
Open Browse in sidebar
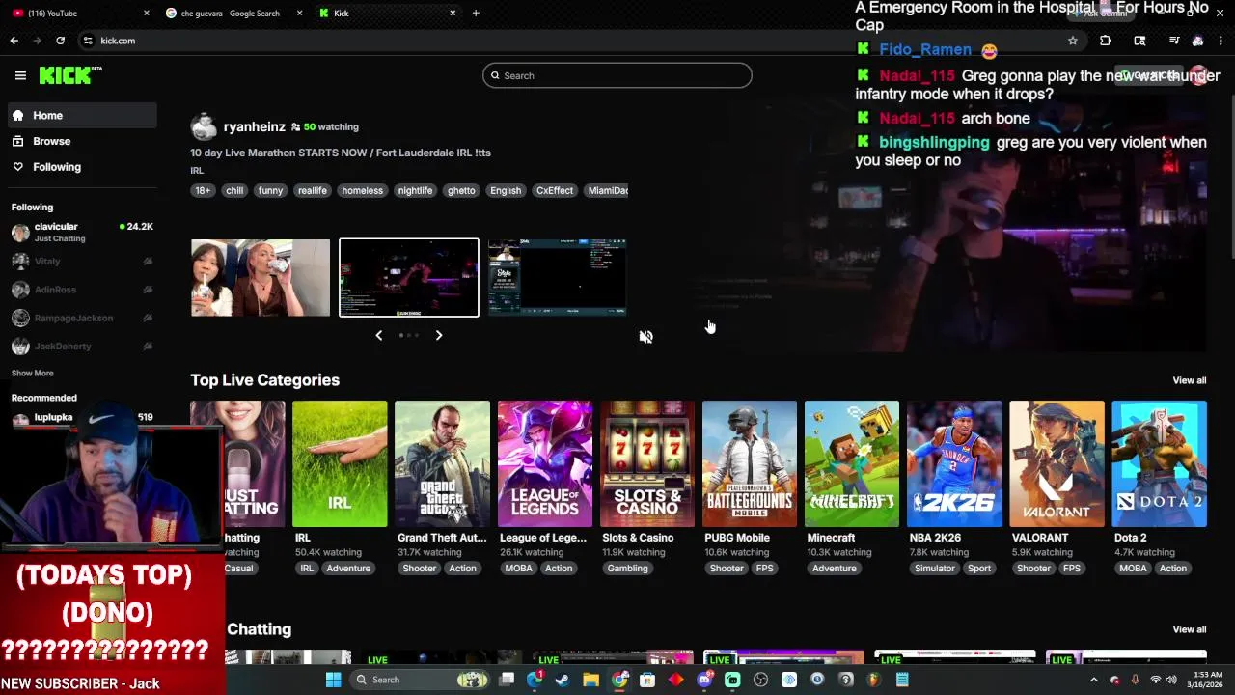pos(82,141)
